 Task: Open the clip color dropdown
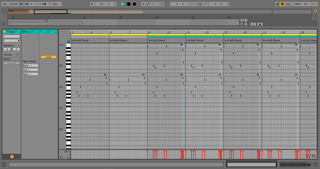coord(11,40)
